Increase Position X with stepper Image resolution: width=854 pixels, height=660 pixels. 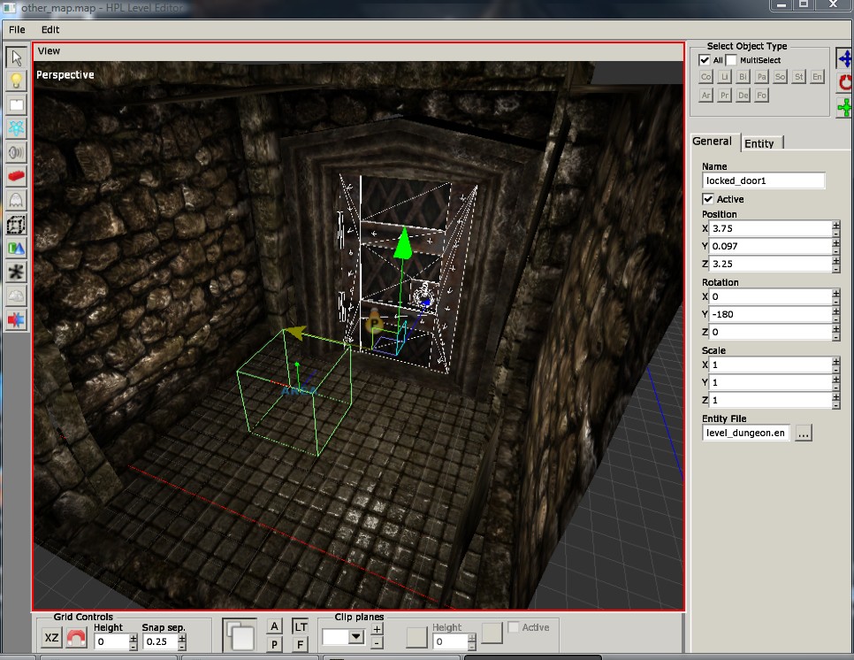coord(836,225)
